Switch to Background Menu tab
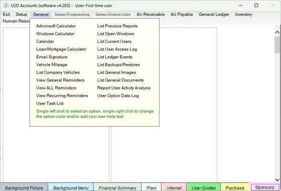The height and width of the screenshot is (191, 281). [71, 188]
